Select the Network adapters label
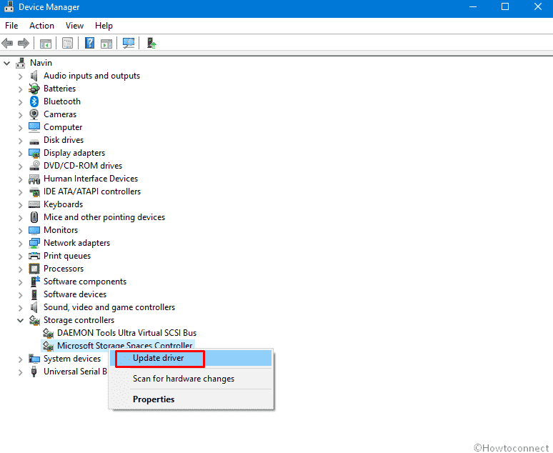Image resolution: width=553 pixels, height=453 pixels. (77, 243)
